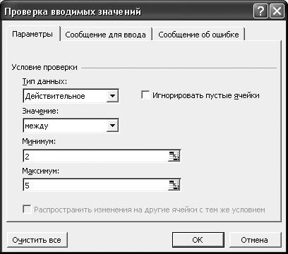Click the Очистить все button
This screenshot has width=288, height=254.
tap(37, 240)
